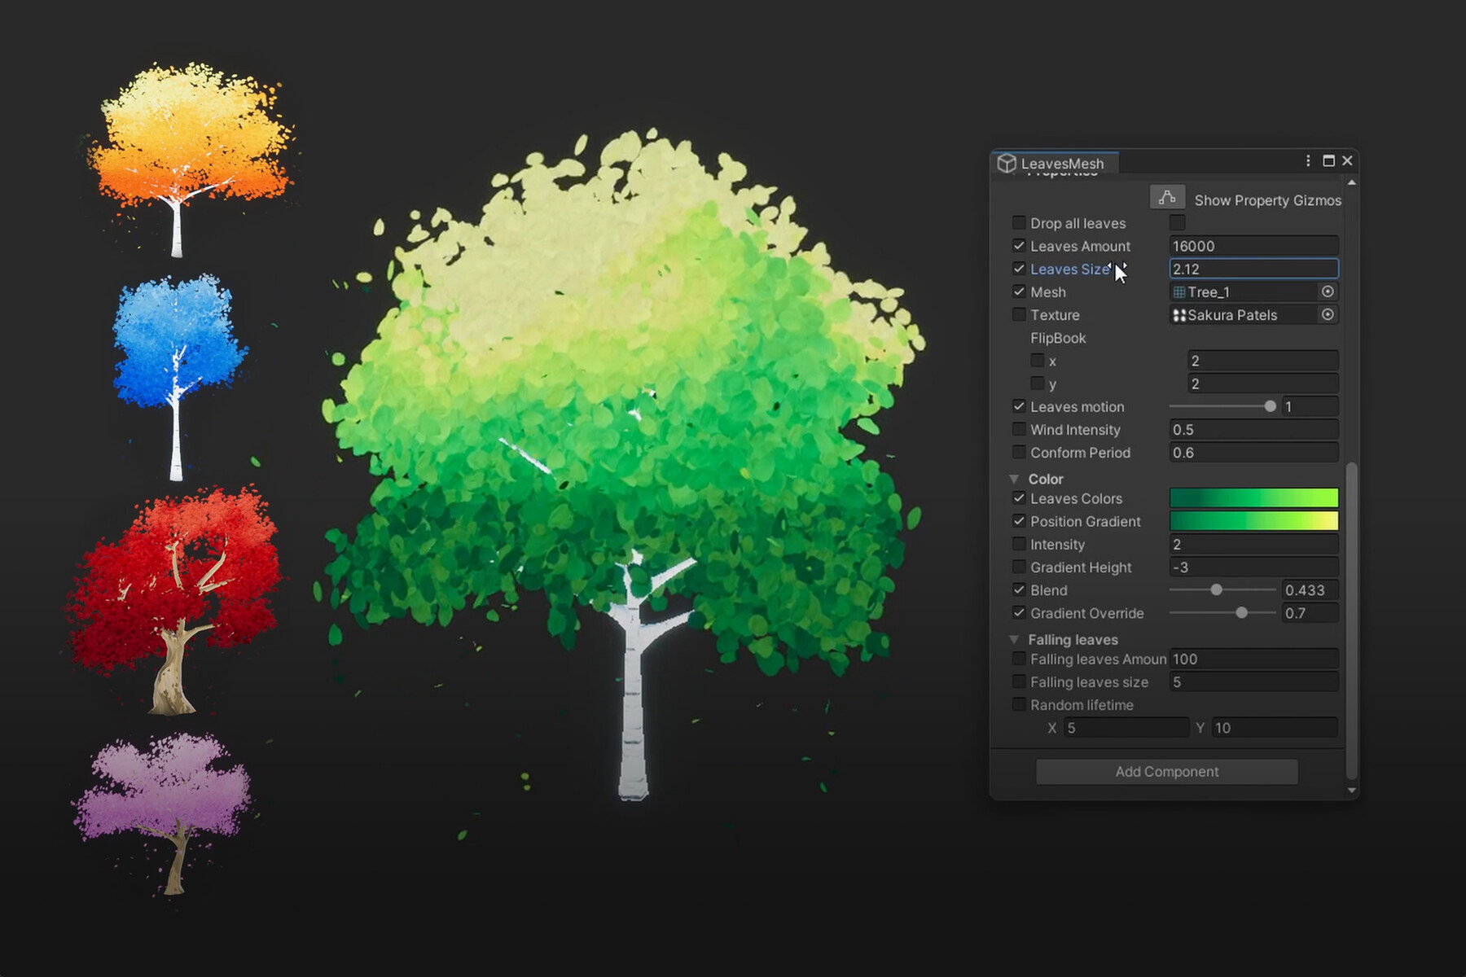Enable the Texture checkbox
1466x977 pixels.
pos(1019,315)
